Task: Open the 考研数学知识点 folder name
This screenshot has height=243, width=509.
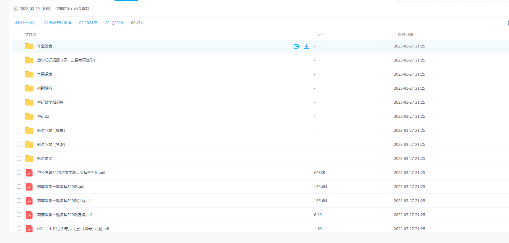Action: point(50,102)
